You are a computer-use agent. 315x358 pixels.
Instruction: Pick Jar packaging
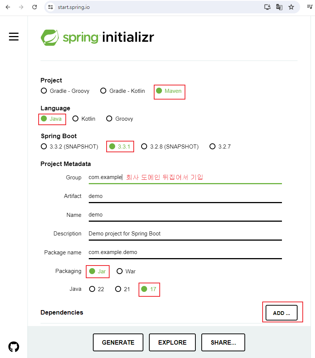[x=97, y=271]
